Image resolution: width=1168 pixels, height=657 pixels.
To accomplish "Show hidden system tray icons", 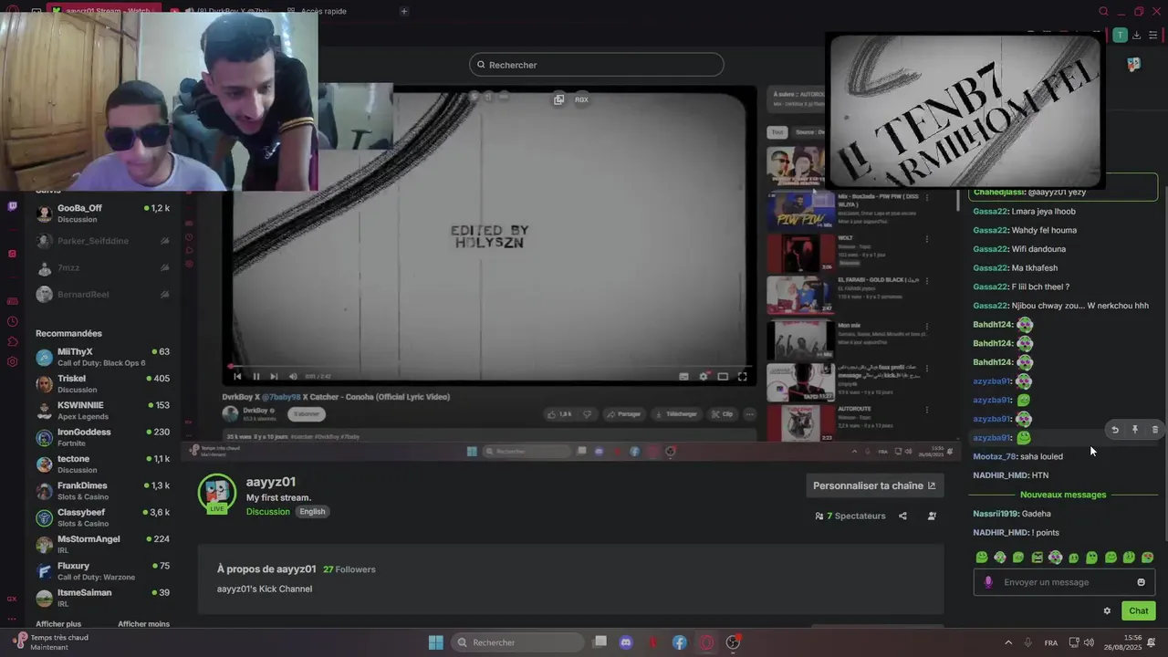I will [x=1008, y=642].
